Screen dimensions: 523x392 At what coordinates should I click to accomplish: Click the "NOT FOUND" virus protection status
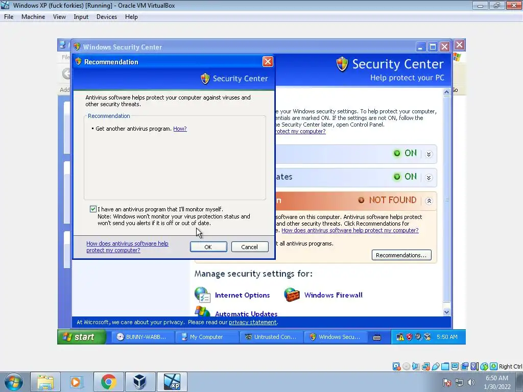[392, 200]
